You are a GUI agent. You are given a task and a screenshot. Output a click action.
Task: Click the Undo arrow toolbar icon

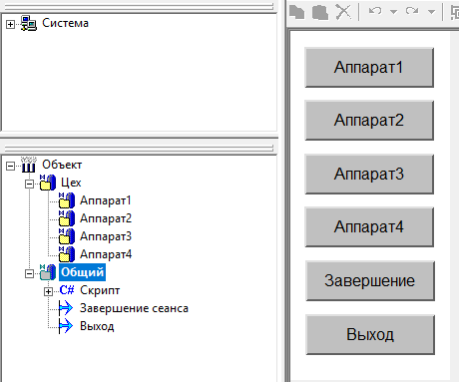click(x=375, y=11)
